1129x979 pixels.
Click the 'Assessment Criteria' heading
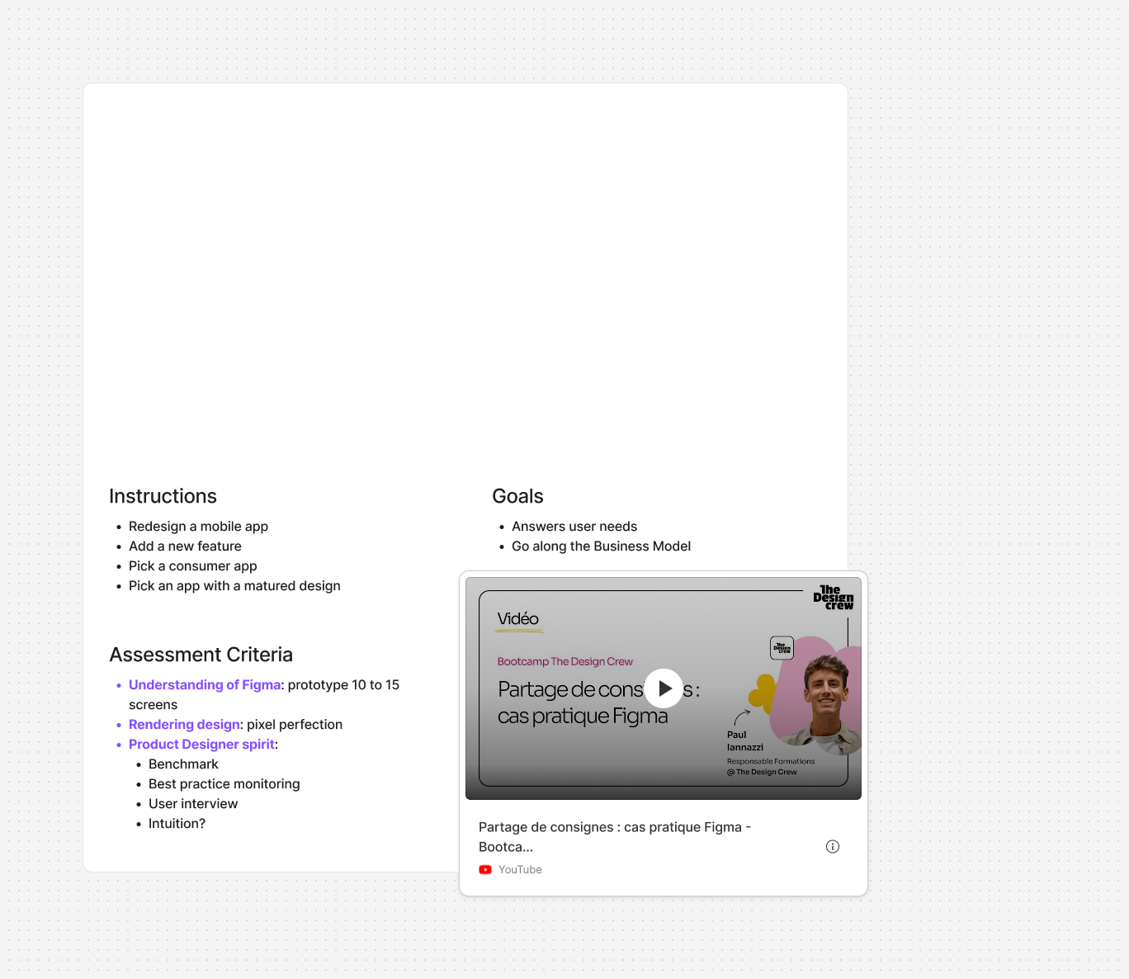(201, 655)
